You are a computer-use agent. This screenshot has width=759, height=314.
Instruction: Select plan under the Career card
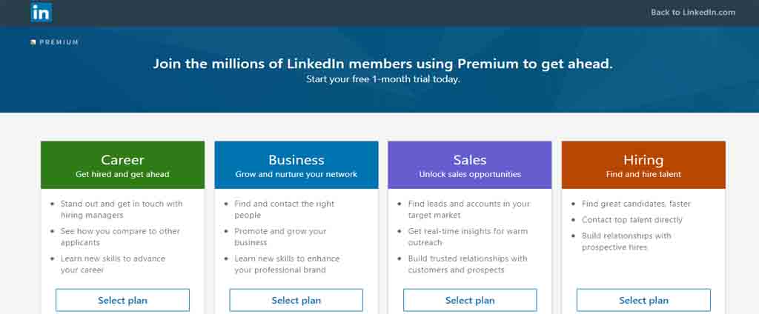(122, 300)
